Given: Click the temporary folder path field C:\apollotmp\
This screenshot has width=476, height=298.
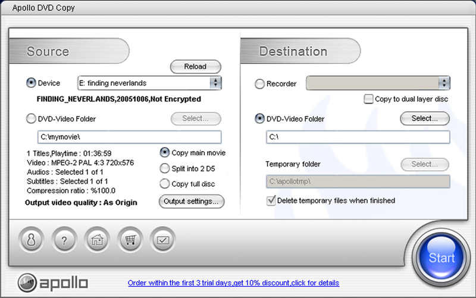Looking at the screenshot, I should [x=358, y=181].
